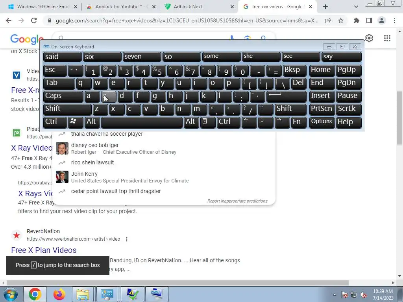403x302 pixels.
Task: Choose the 'some' word prediction
Action: point(221,57)
